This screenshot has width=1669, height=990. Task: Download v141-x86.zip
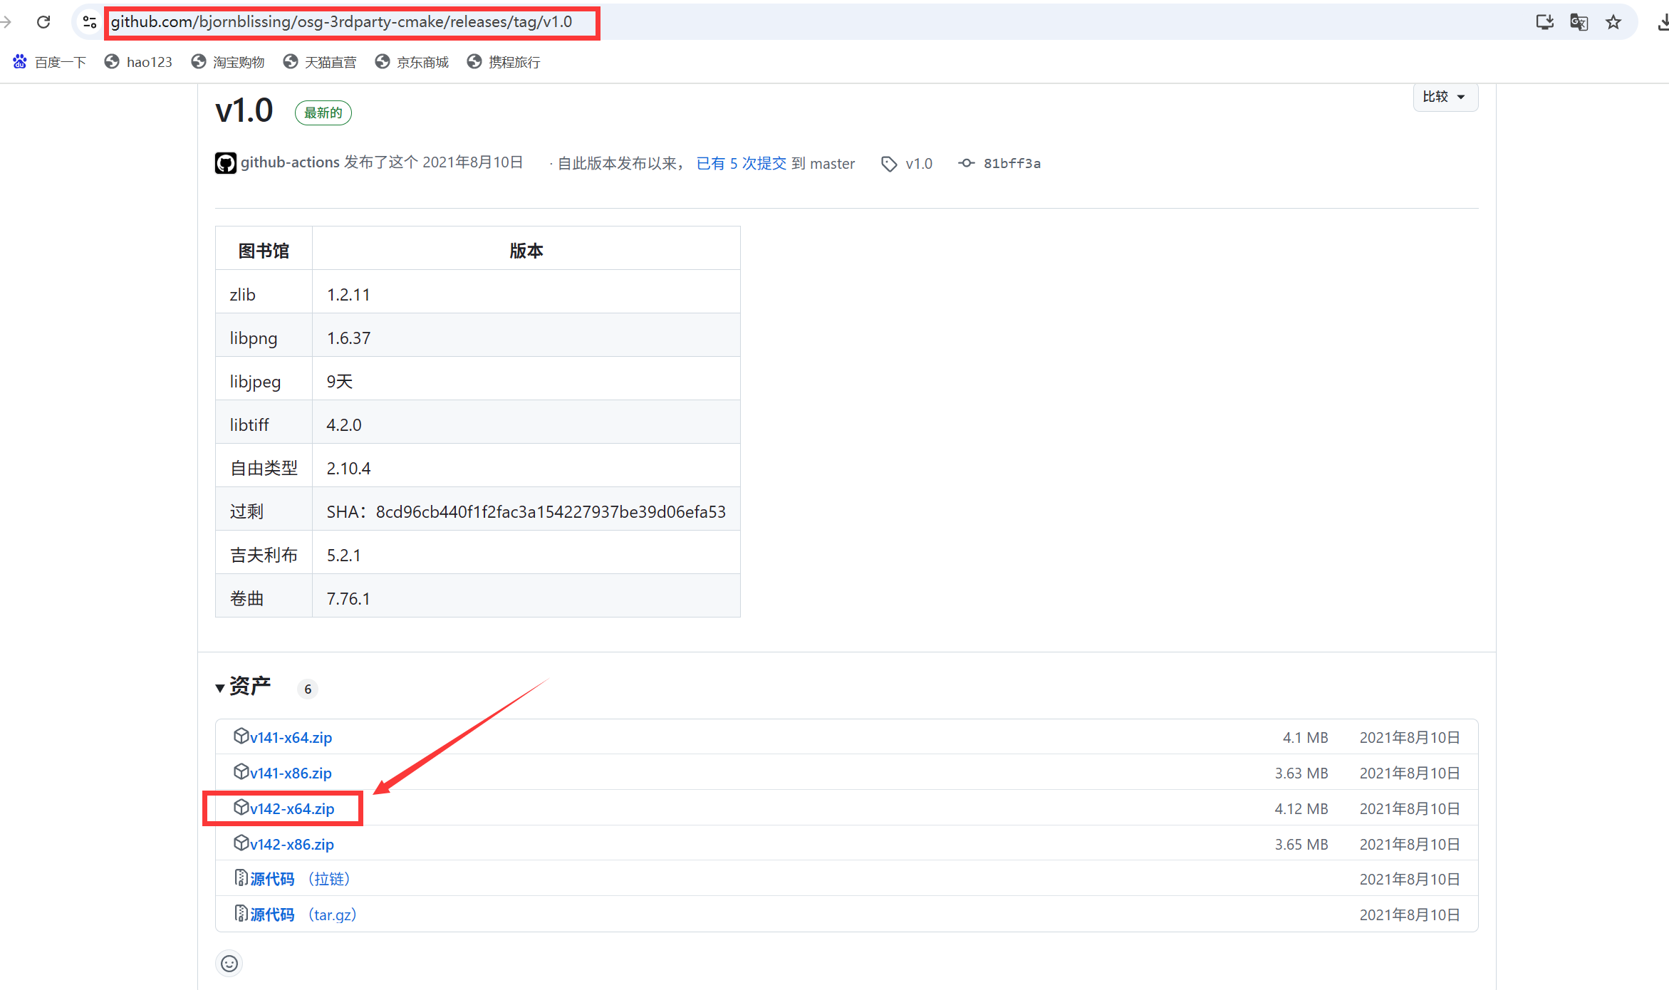[x=291, y=773]
